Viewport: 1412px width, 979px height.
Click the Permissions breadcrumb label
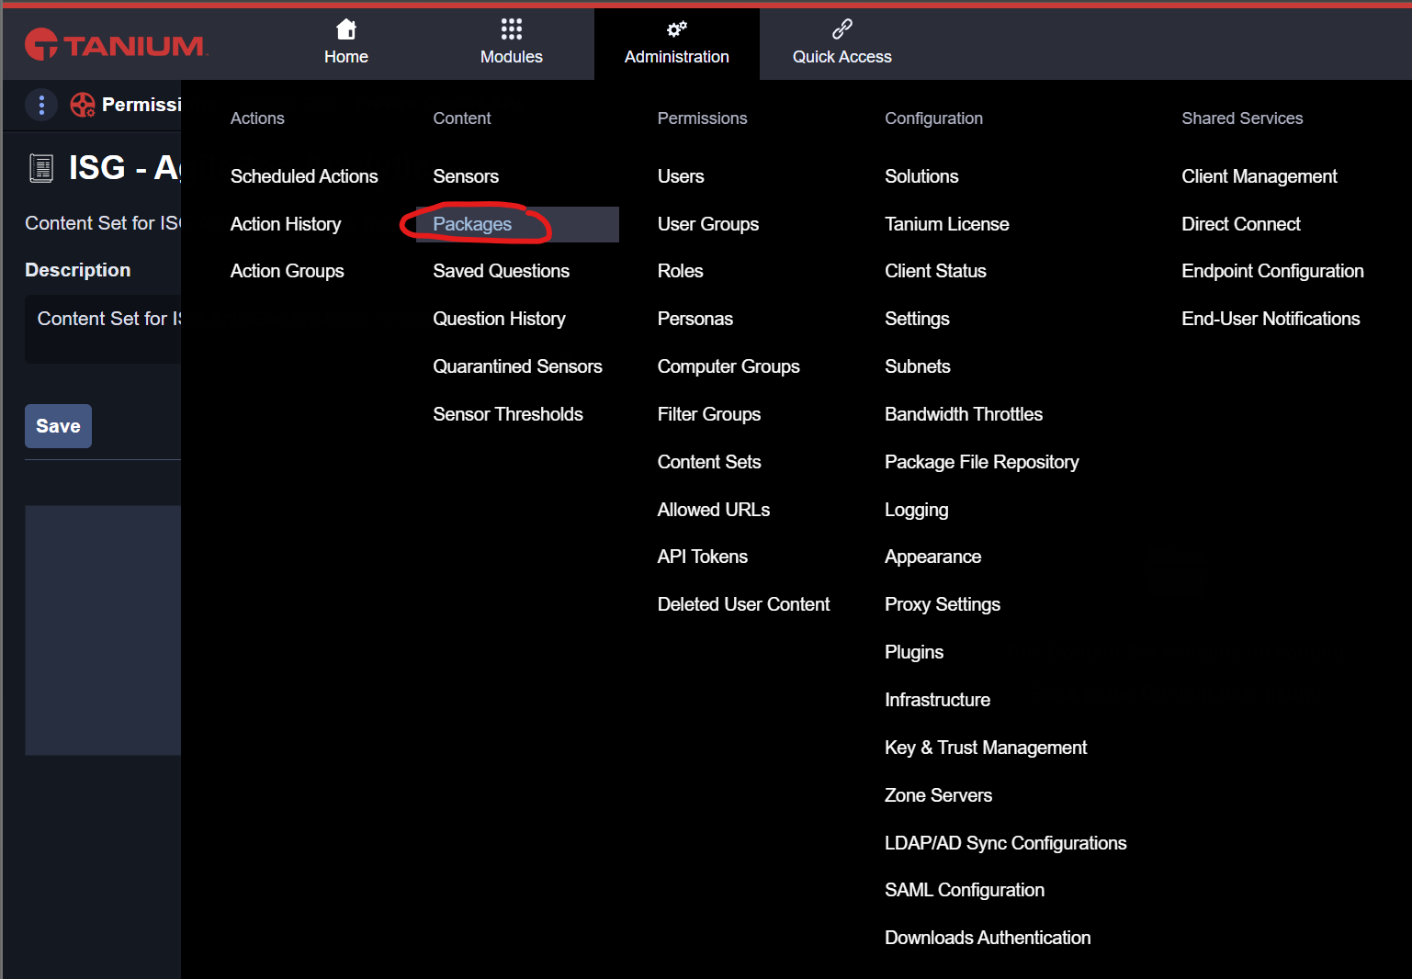coord(141,105)
